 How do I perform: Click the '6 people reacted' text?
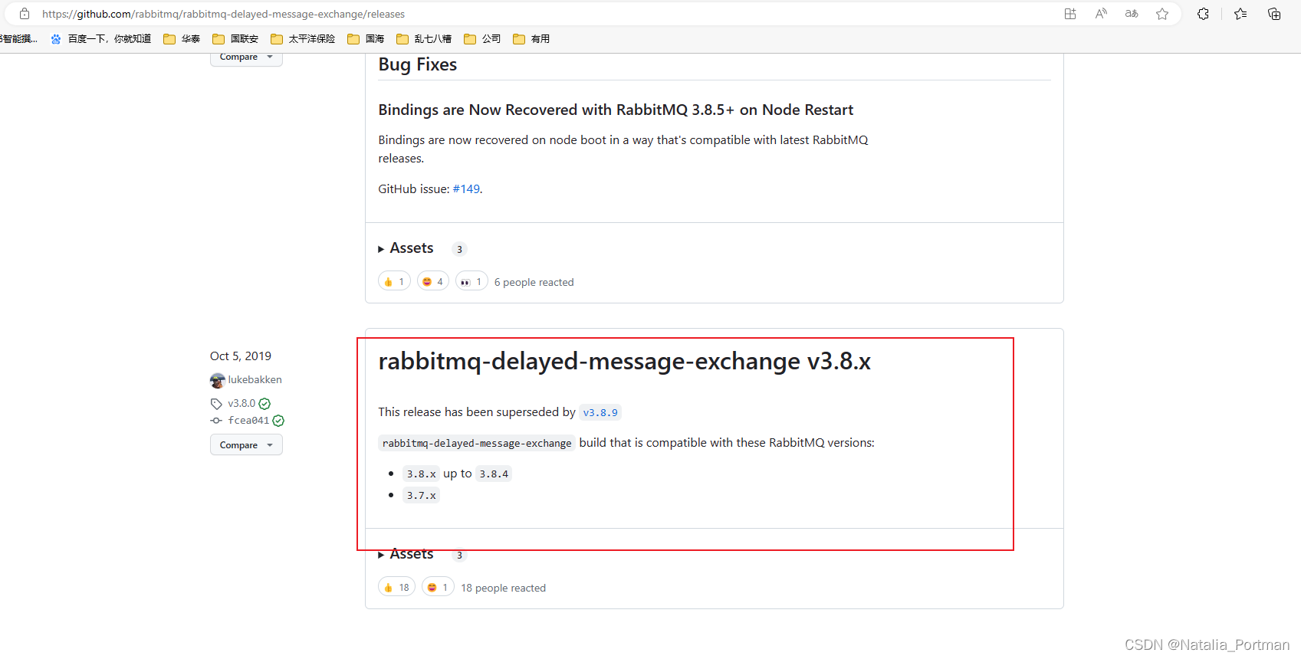pos(534,283)
